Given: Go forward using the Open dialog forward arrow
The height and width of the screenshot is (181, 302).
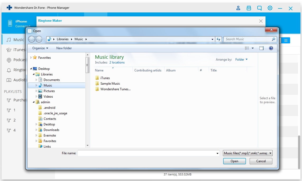Looking at the screenshot, I should click(39, 39).
